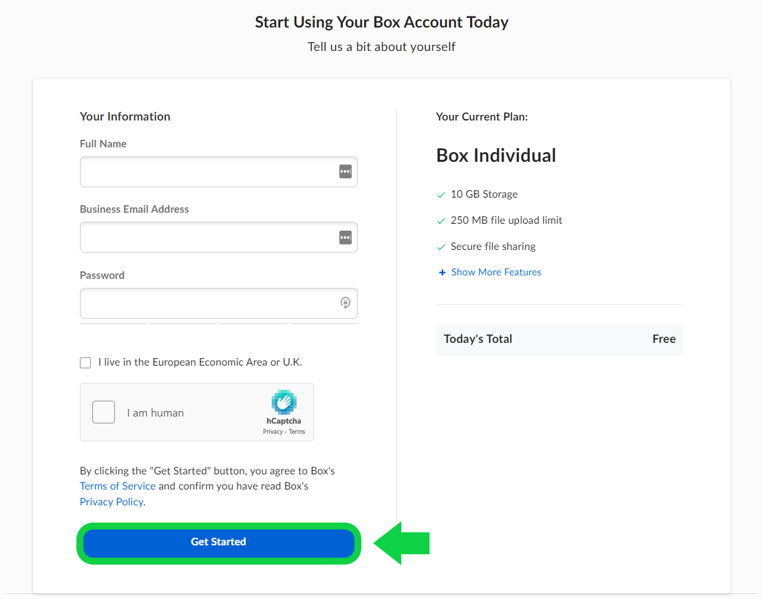The width and height of the screenshot is (762, 599).
Task: Click the Get Started button
Action: [x=219, y=543]
